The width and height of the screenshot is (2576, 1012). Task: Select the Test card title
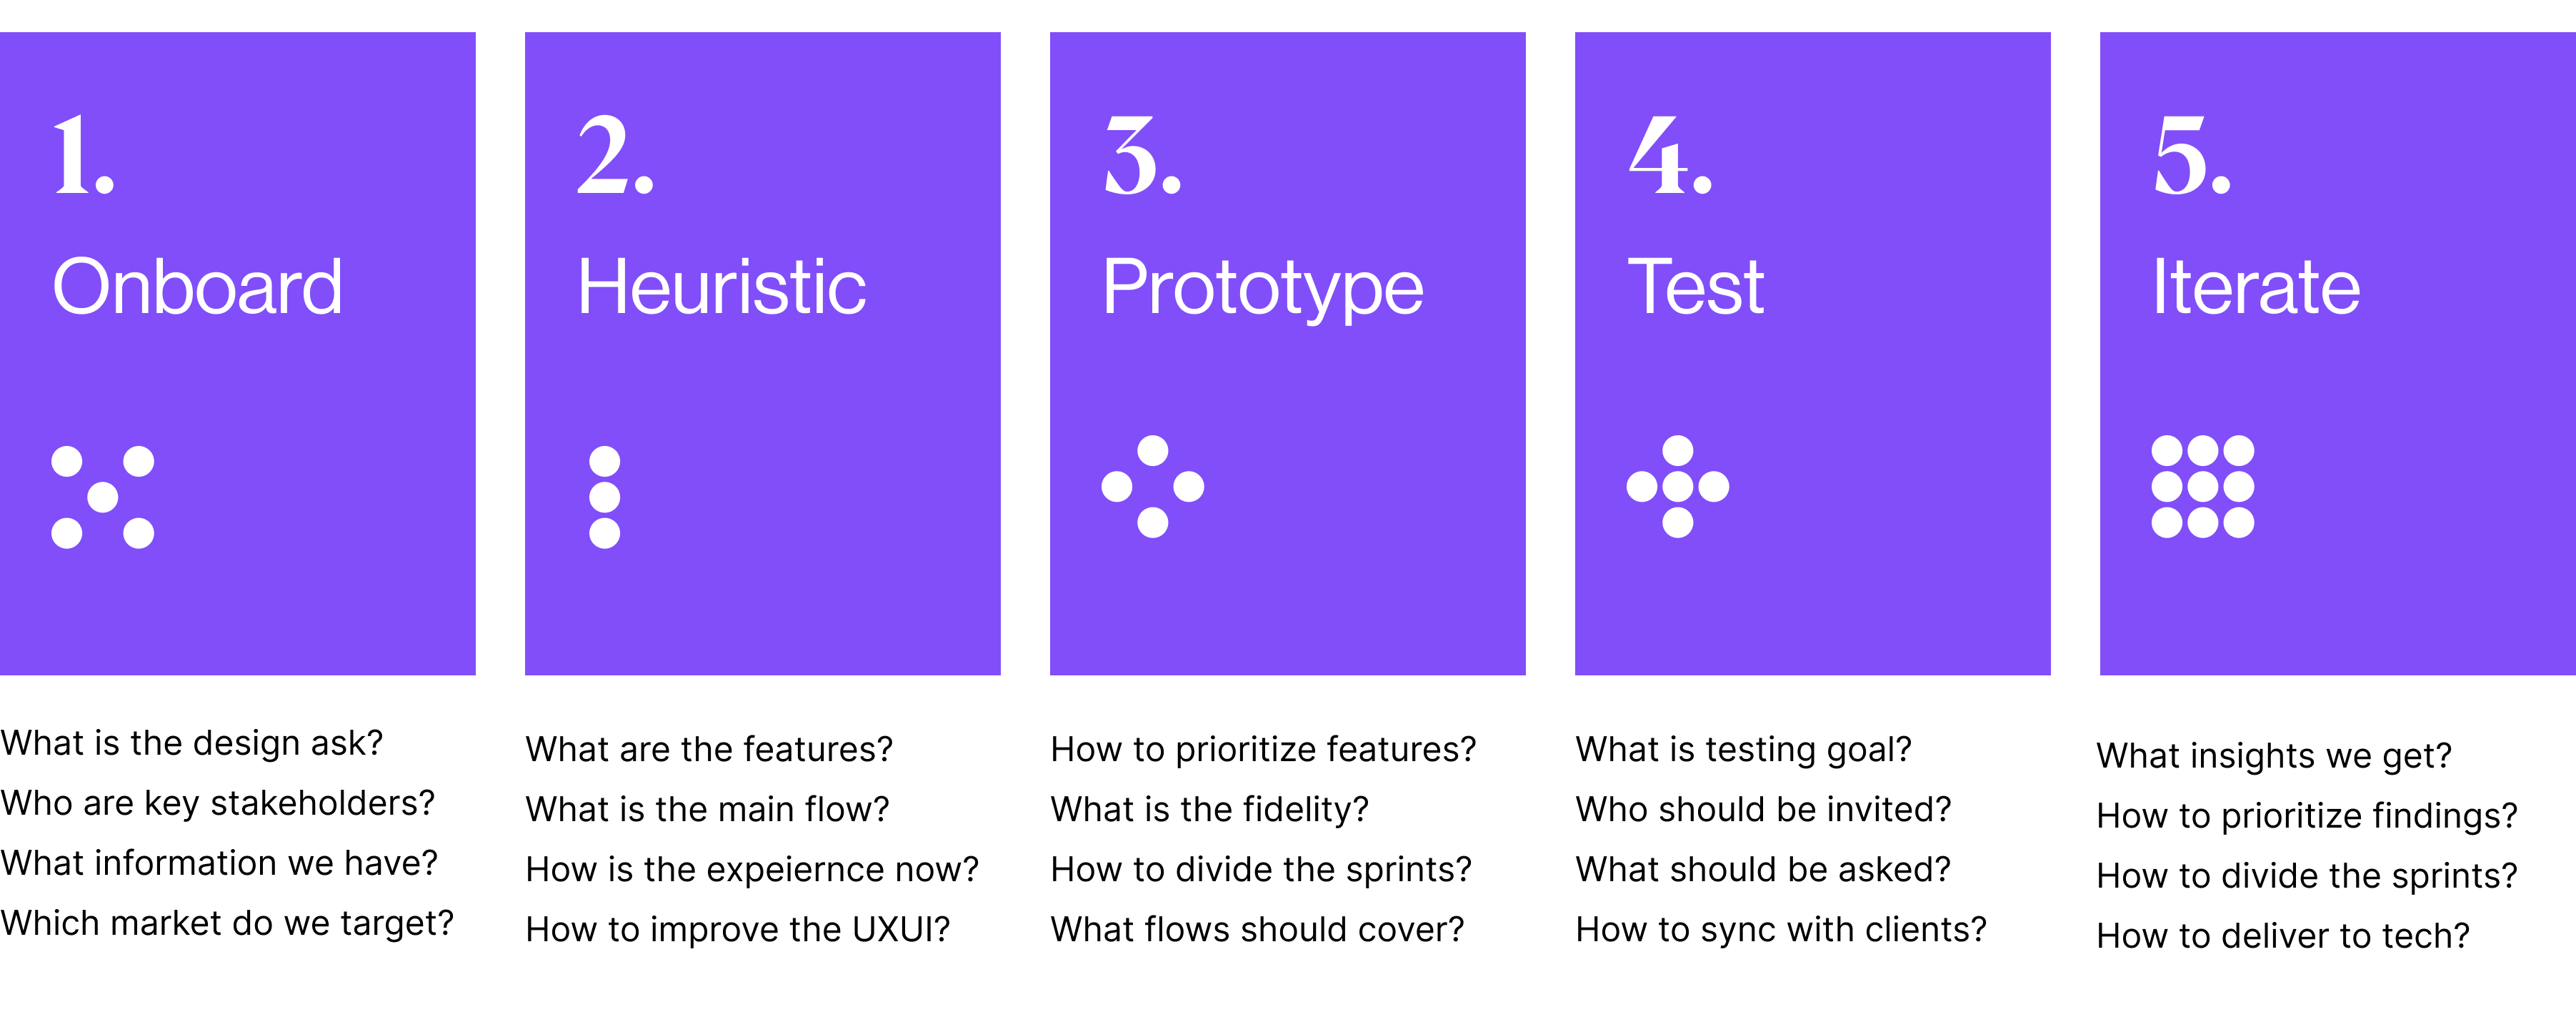(x=1695, y=287)
